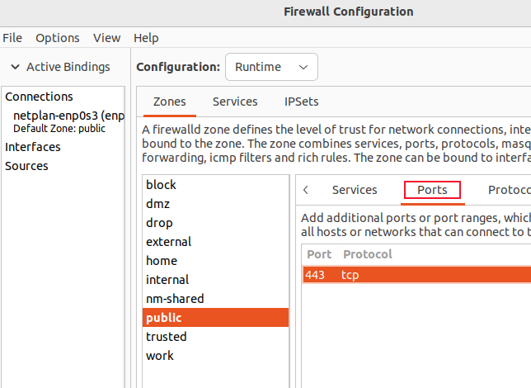Select the block zone
Viewport: 531px width, 388px height.
(x=162, y=185)
